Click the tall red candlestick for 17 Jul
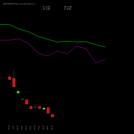134x134 pixels. coord(14,83)
